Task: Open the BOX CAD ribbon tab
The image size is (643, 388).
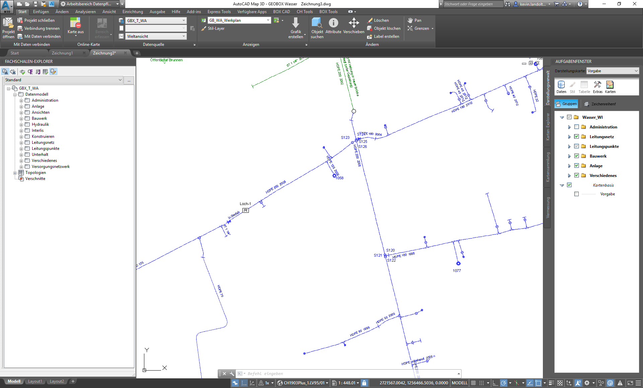Action: [x=282, y=12]
